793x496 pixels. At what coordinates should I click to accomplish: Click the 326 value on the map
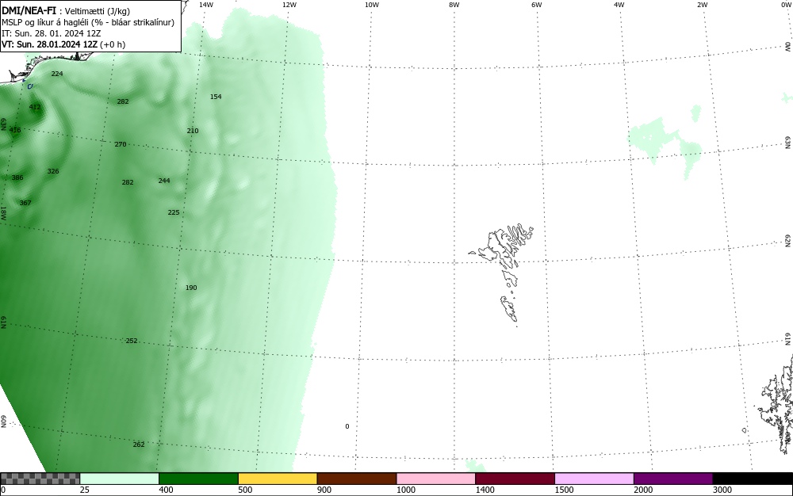click(x=53, y=171)
